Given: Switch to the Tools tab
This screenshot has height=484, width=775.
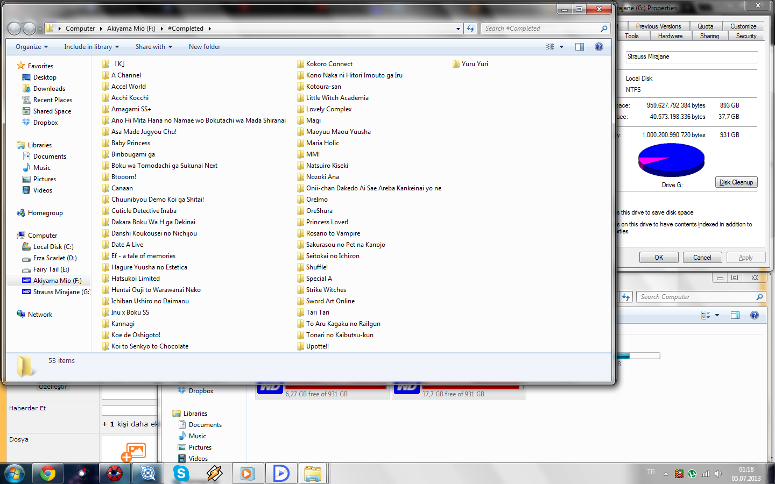Looking at the screenshot, I should [x=632, y=36].
